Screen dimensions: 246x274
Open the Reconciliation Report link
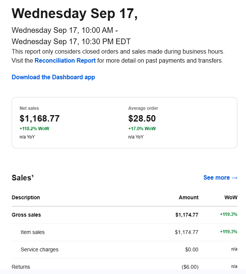click(65, 60)
